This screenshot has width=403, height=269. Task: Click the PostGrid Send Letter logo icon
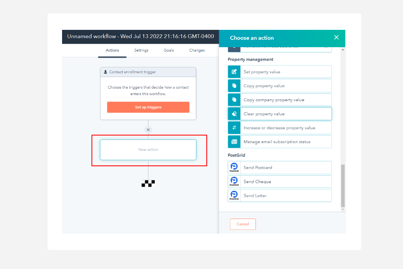234,196
